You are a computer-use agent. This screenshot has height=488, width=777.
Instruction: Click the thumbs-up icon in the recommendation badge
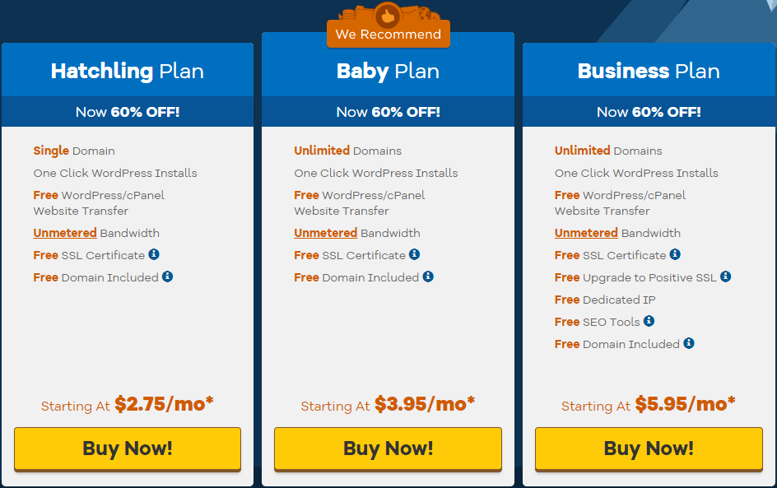(x=388, y=14)
